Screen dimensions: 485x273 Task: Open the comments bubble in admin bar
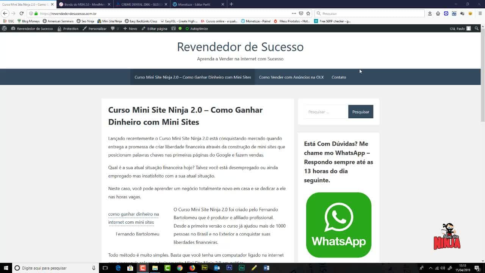[x=114, y=28]
